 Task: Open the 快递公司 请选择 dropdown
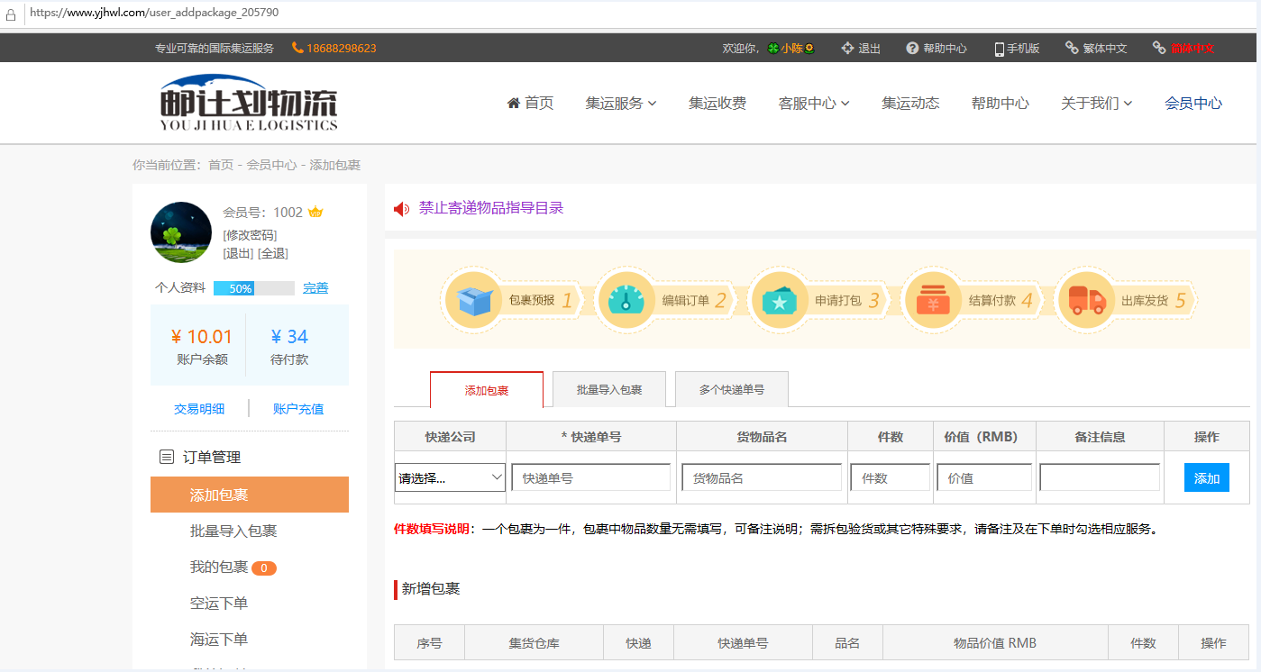pyautogui.click(x=450, y=477)
